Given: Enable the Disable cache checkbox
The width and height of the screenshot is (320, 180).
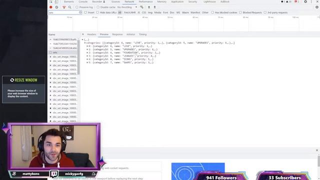Looking at the screenshot, I should point(98,7).
